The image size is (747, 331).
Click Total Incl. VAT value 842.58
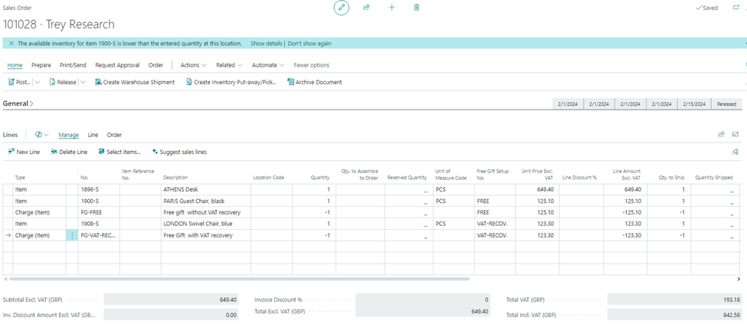[674, 315]
